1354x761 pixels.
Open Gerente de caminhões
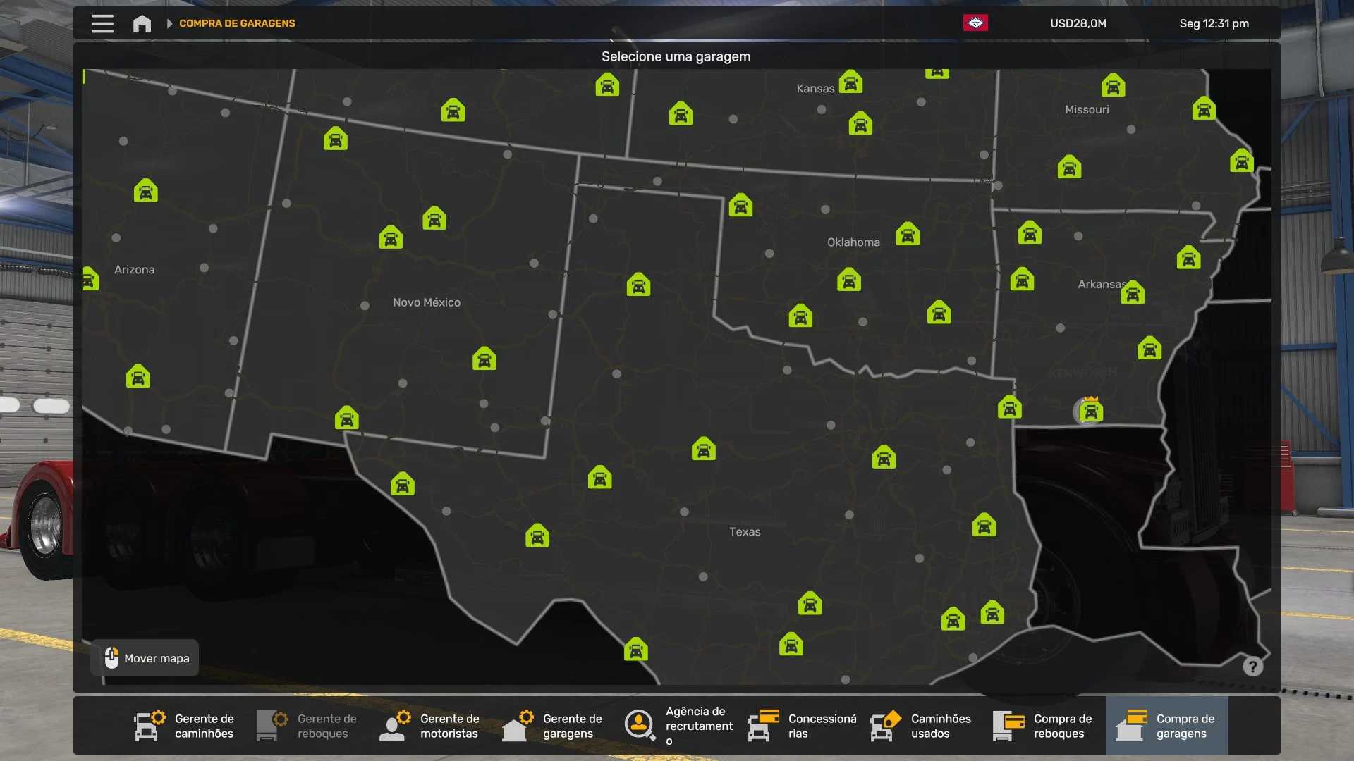click(x=185, y=726)
